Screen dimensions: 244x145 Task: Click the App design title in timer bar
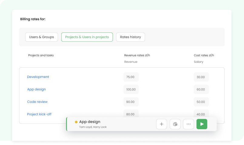pos(90,122)
